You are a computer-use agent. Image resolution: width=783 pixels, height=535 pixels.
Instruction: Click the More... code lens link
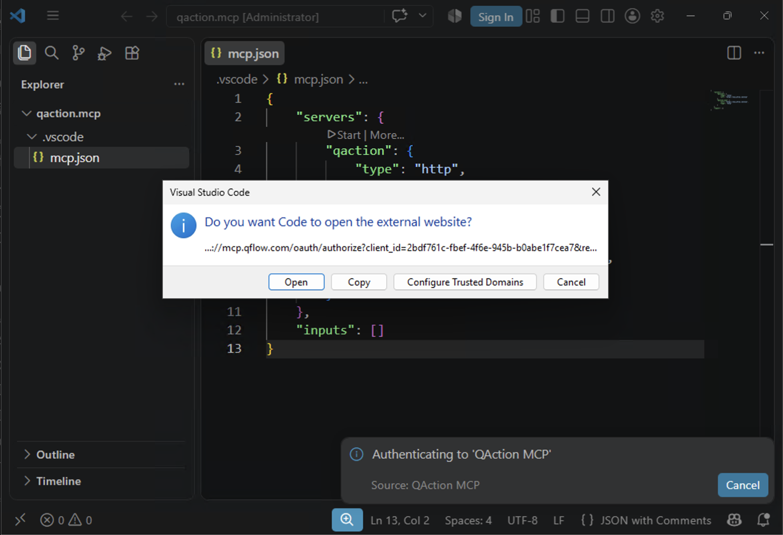coord(387,135)
